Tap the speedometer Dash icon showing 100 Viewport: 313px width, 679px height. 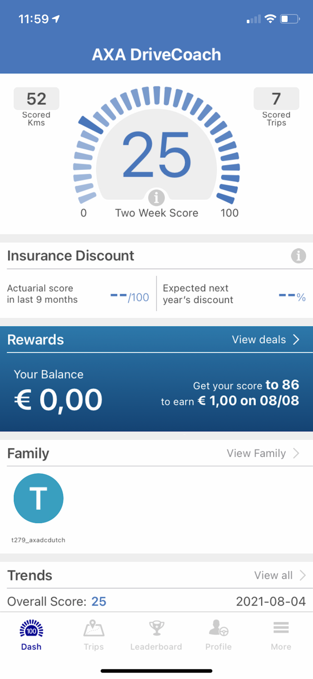pos(31,629)
